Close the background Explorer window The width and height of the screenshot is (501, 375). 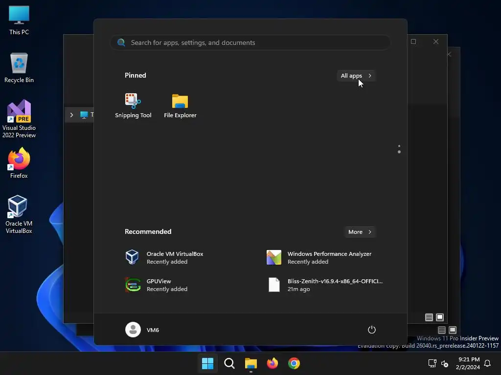point(436,42)
